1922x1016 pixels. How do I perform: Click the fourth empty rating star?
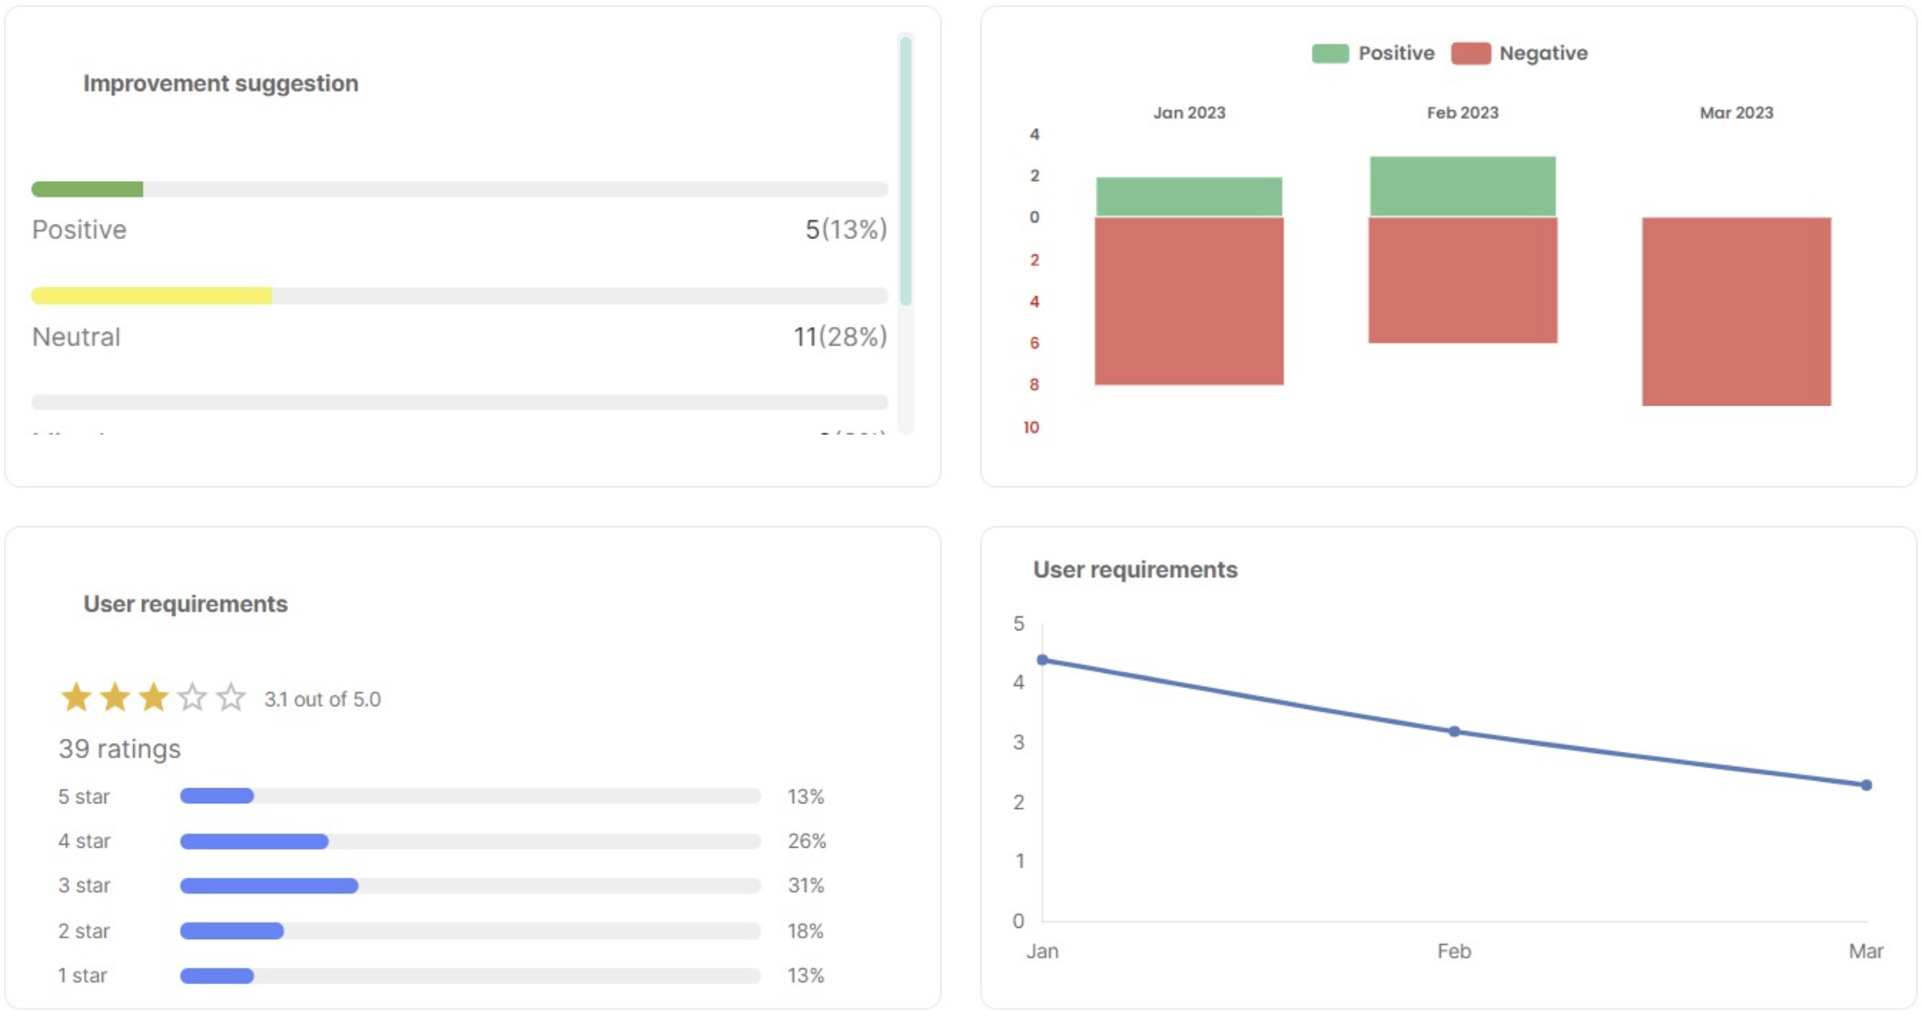pyautogui.click(x=192, y=698)
